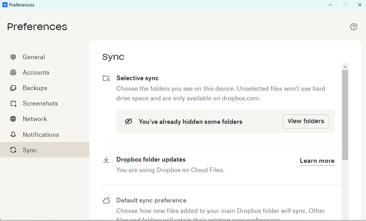Click the Backups icon in sidebar
366x221 pixels.
point(13,88)
